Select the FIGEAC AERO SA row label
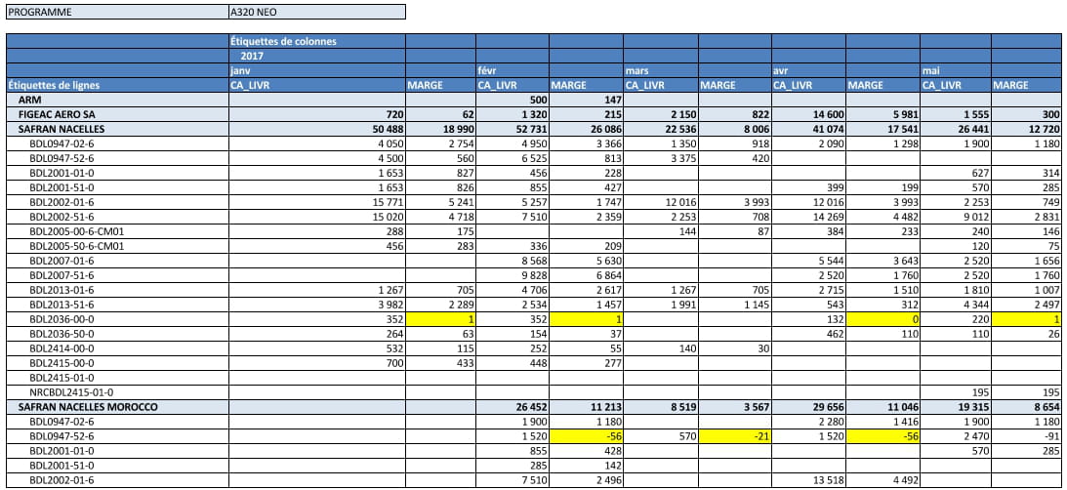 (118, 113)
